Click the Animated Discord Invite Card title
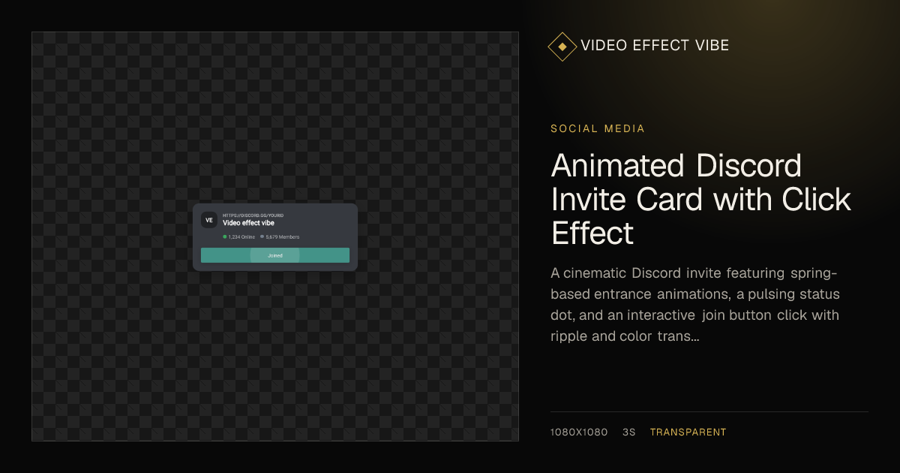 [701, 199]
